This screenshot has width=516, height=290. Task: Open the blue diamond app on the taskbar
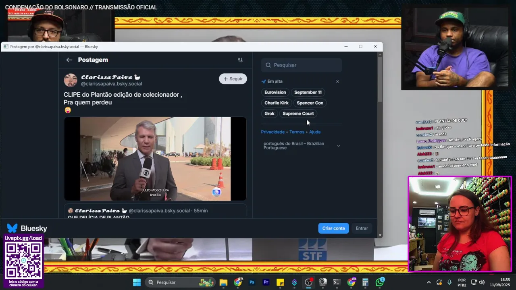(294, 282)
